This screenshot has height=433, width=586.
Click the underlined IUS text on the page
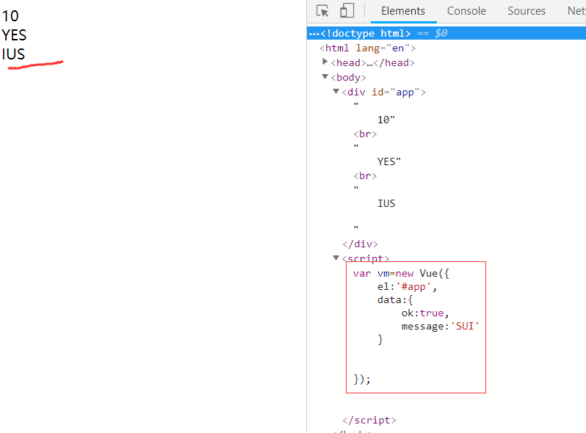(13, 54)
